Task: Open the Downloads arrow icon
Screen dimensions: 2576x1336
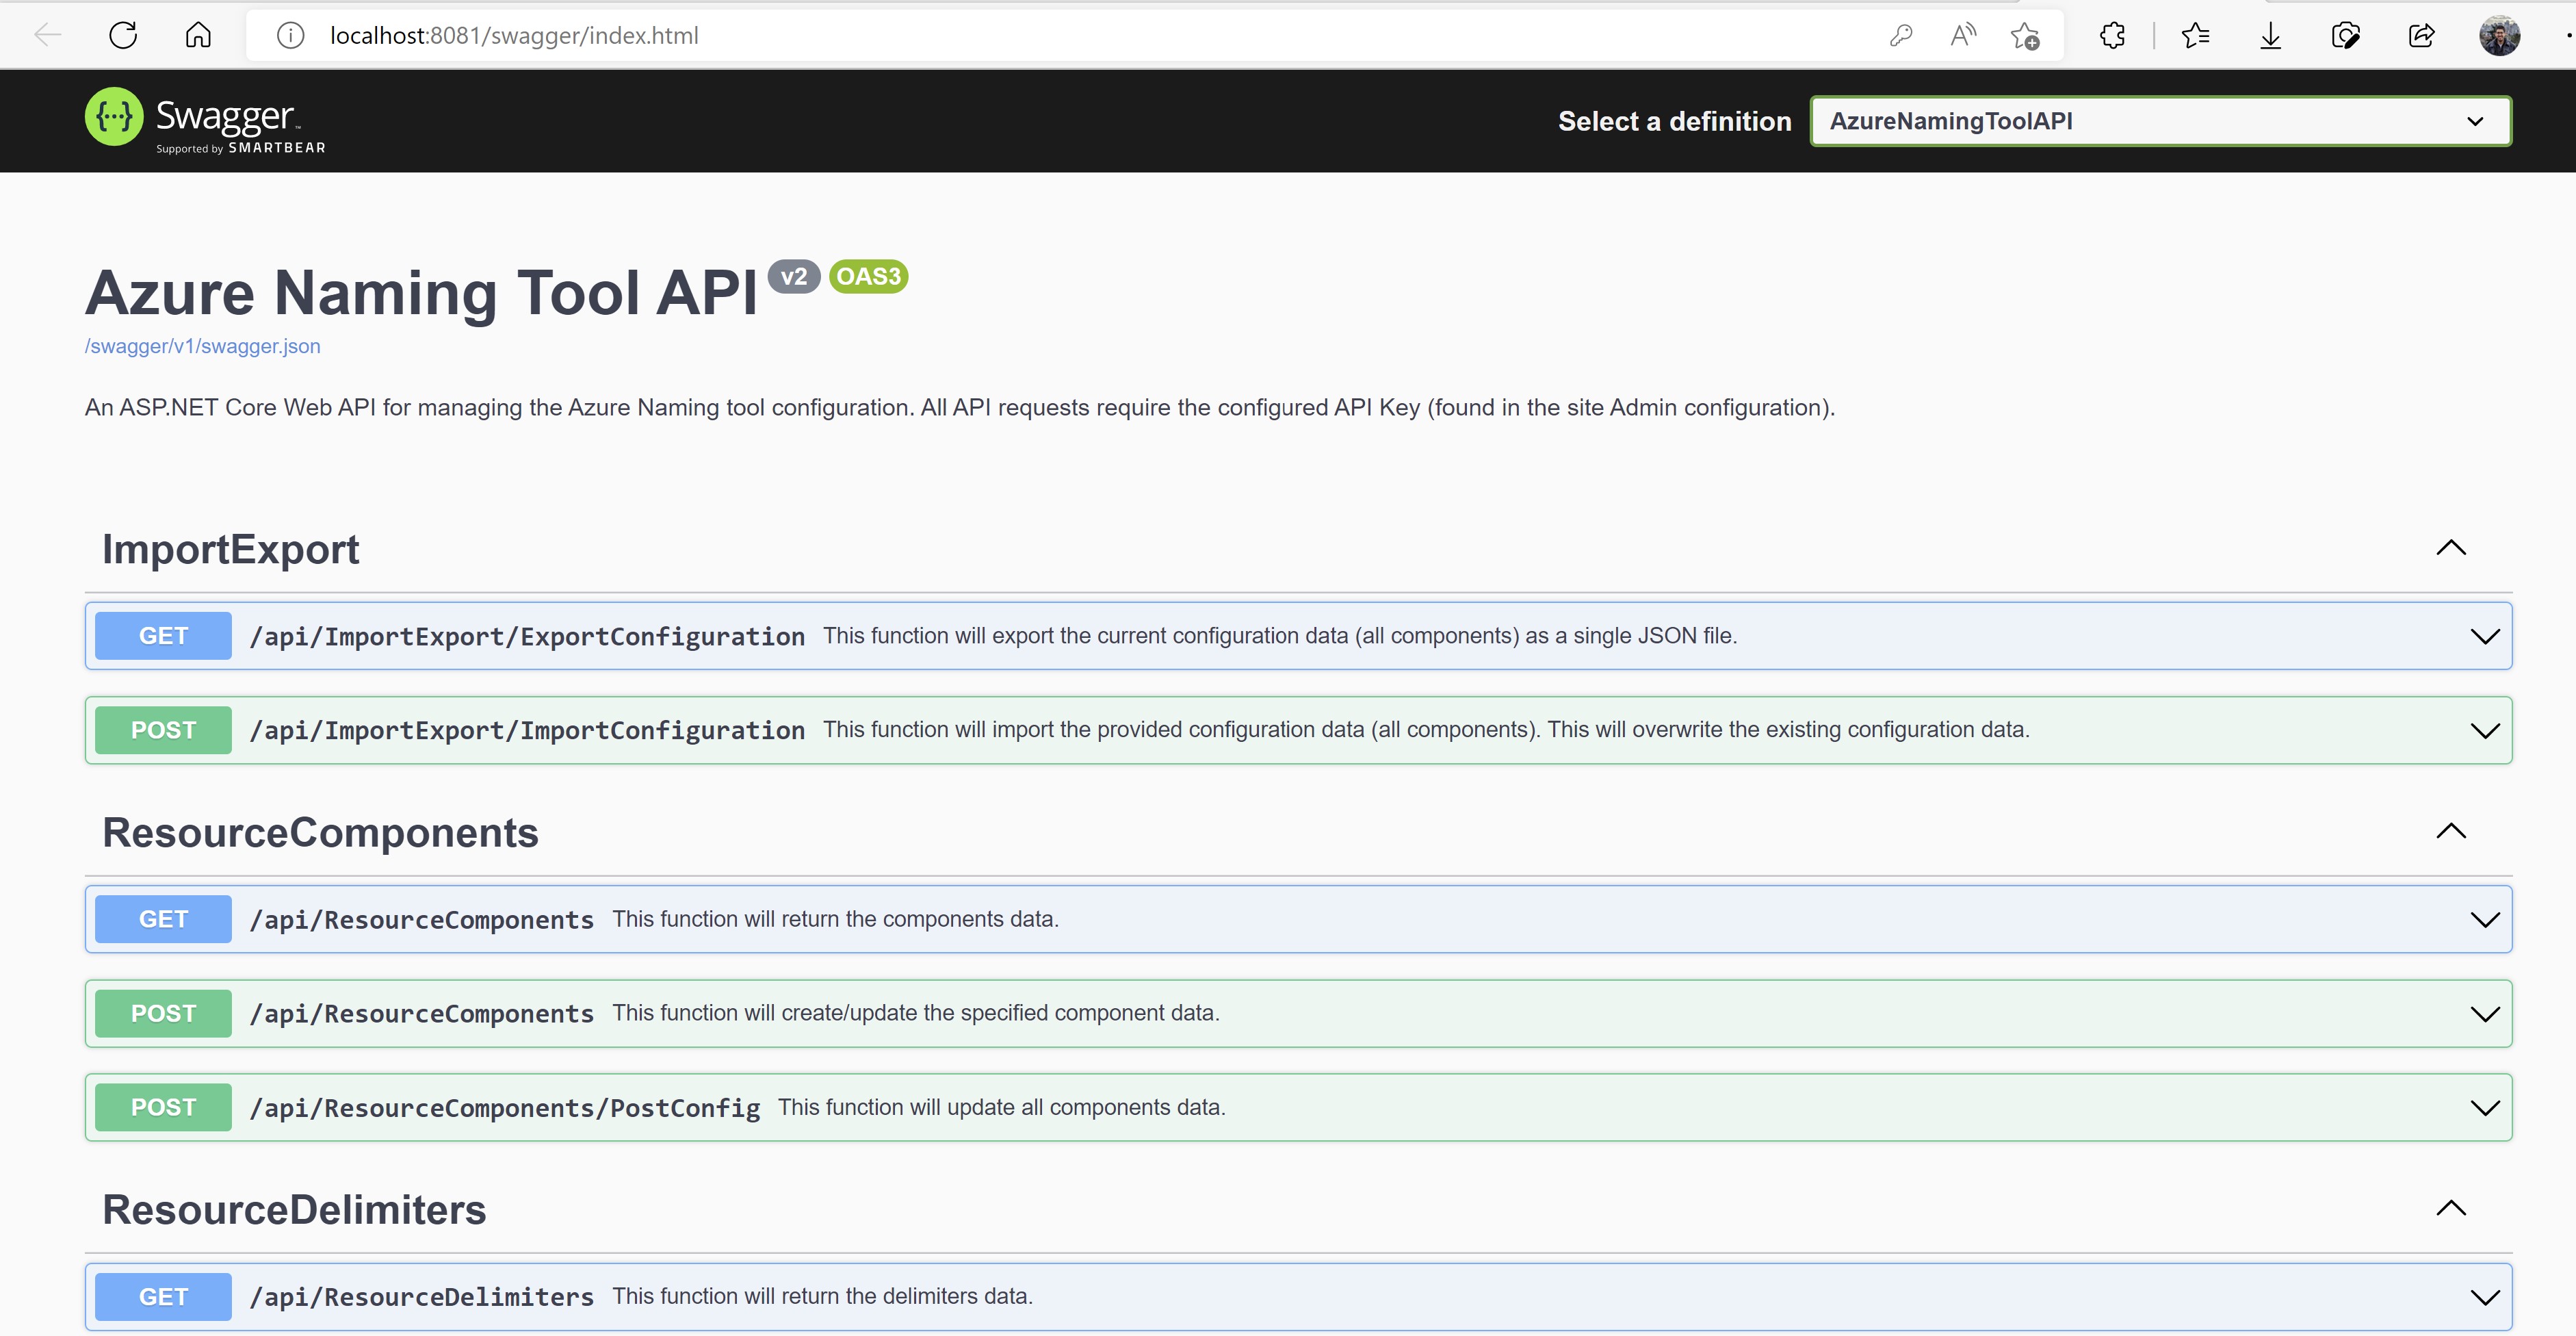Action: [x=2270, y=36]
